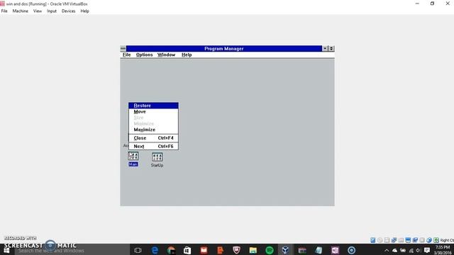
Task: Click VirtualBox optical disc status icon
Action: click(380, 240)
